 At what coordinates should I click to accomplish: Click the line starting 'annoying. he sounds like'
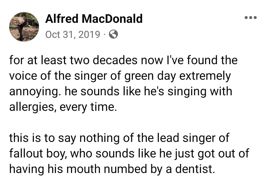click(x=121, y=91)
